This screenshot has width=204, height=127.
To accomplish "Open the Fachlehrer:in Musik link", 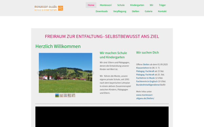I will click(x=145, y=78).
